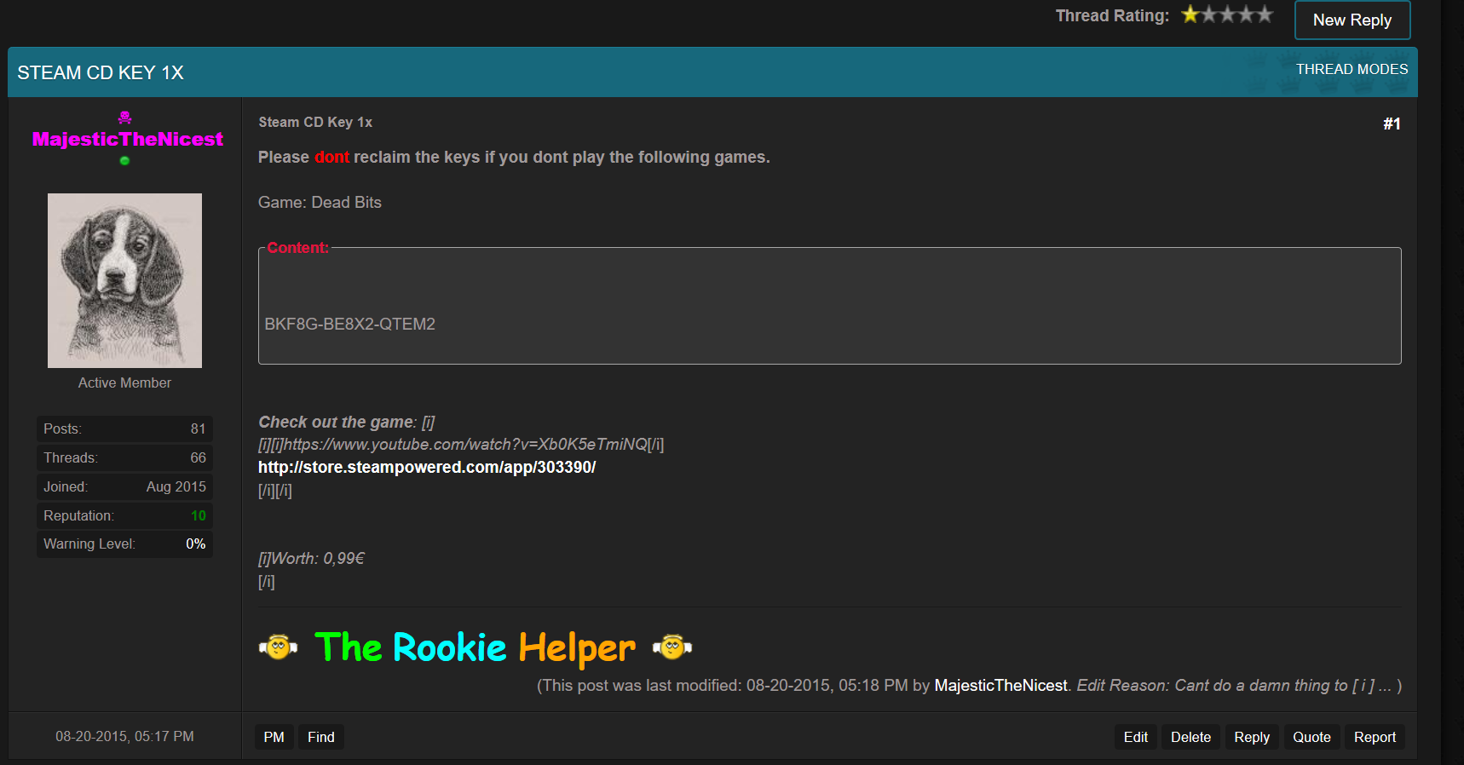This screenshot has width=1464, height=765.
Task: Rate thread with the third star
Action: [x=1228, y=14]
